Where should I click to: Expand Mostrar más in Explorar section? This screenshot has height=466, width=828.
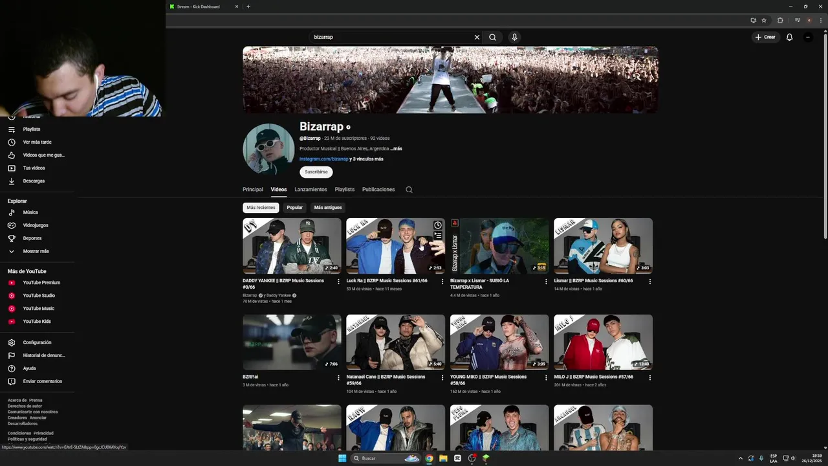pos(36,251)
